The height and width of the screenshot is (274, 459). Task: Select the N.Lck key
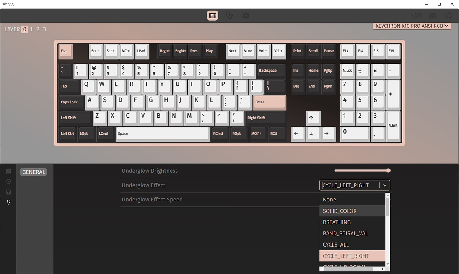coord(347,71)
